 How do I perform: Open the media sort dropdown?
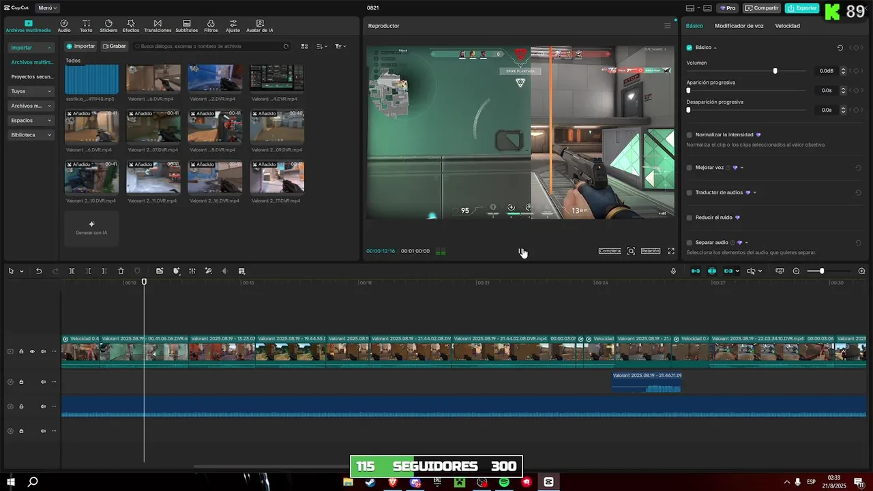[323, 46]
